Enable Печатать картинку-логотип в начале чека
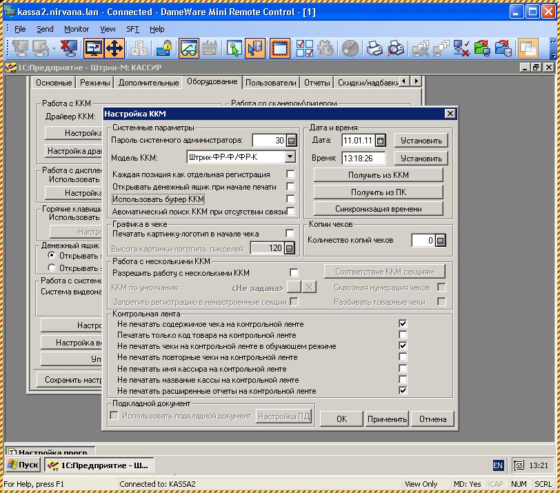 pyautogui.click(x=290, y=234)
